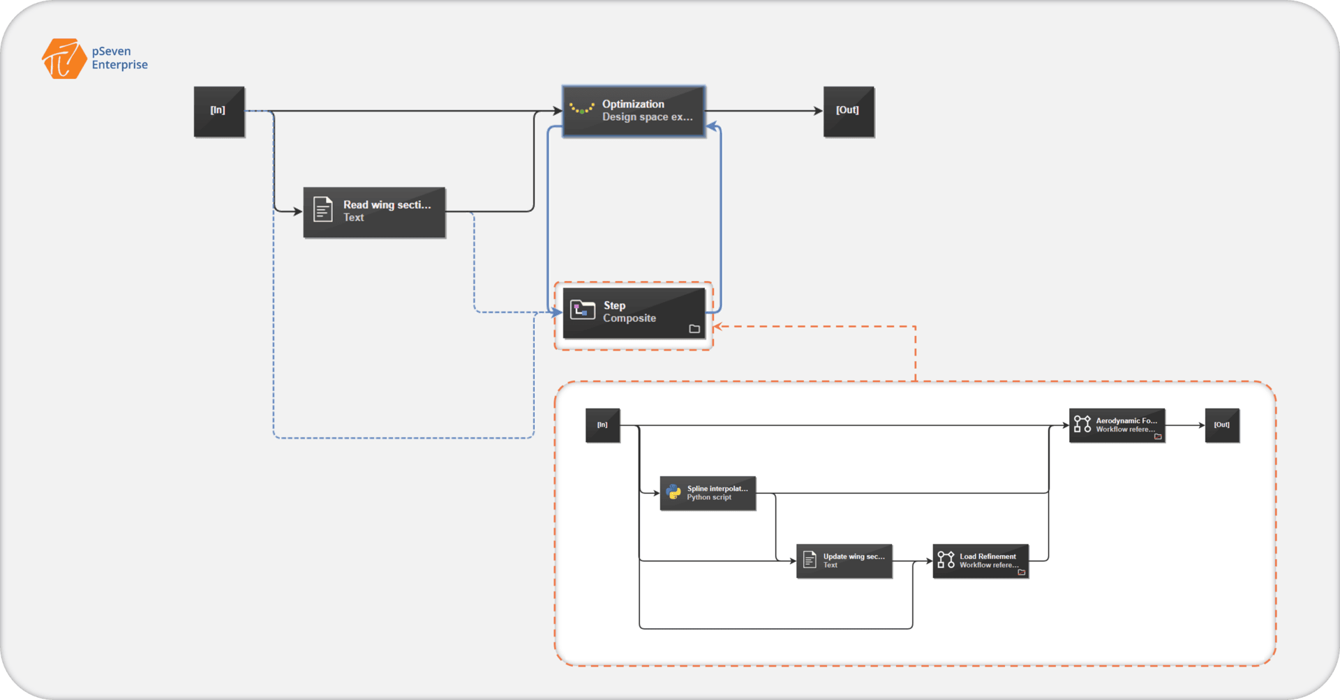The width and height of the screenshot is (1340, 700).
Task: Open Load Refinement's small folder icon
Action: point(1022,572)
